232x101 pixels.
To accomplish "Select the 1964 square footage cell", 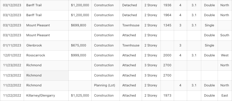I will (167, 15).
